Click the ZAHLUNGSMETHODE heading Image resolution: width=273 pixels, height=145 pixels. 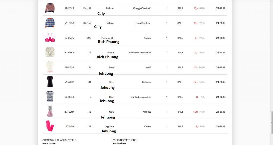125,140
